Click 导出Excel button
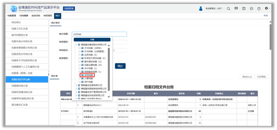The width and height of the screenshot is (277, 130). coord(247,77)
